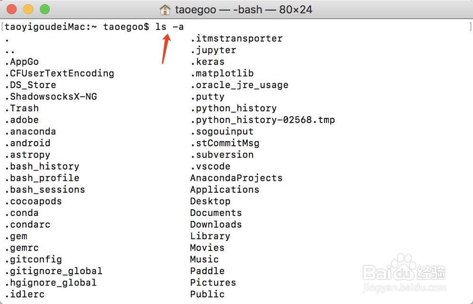Click the Downloads directory name
The image size is (473, 304).
(x=216, y=224)
